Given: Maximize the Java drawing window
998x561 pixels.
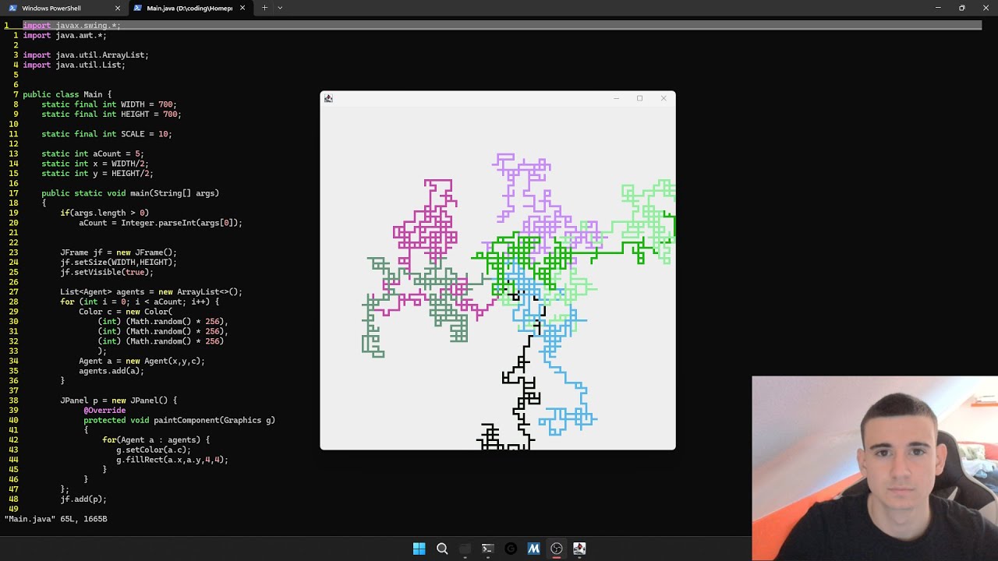Looking at the screenshot, I should coord(639,98).
